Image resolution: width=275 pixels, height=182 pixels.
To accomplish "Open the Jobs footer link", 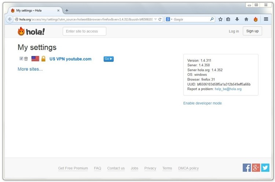I will pos(135,168).
